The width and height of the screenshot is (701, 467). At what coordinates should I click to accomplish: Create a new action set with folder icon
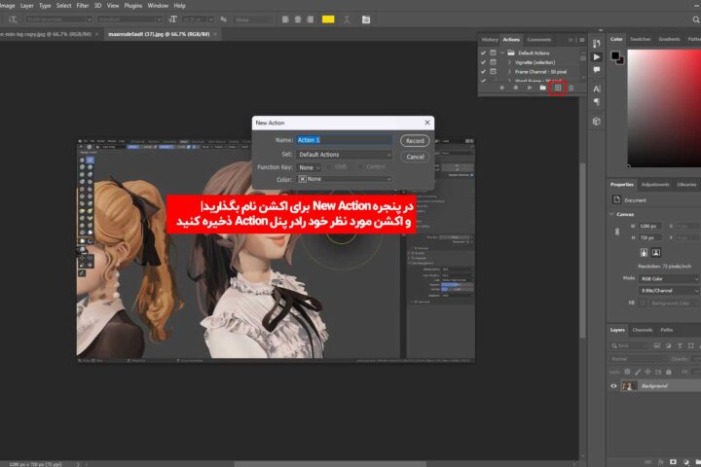(542, 88)
